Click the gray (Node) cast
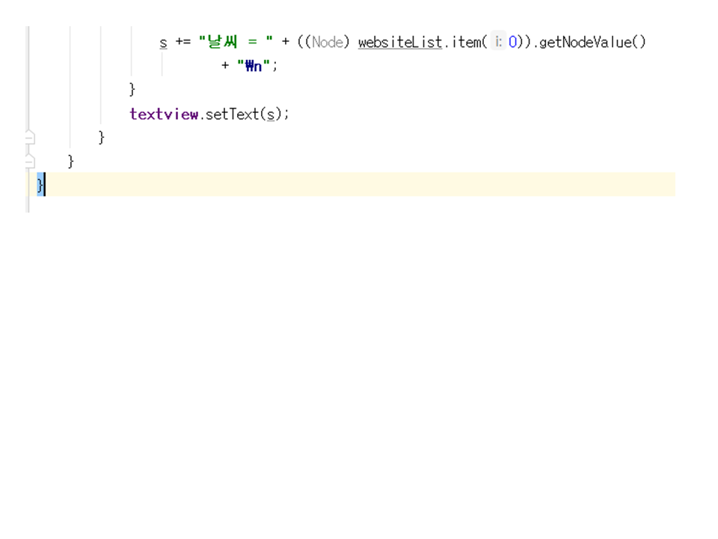Viewport: 718px width, 539px height. click(x=327, y=42)
